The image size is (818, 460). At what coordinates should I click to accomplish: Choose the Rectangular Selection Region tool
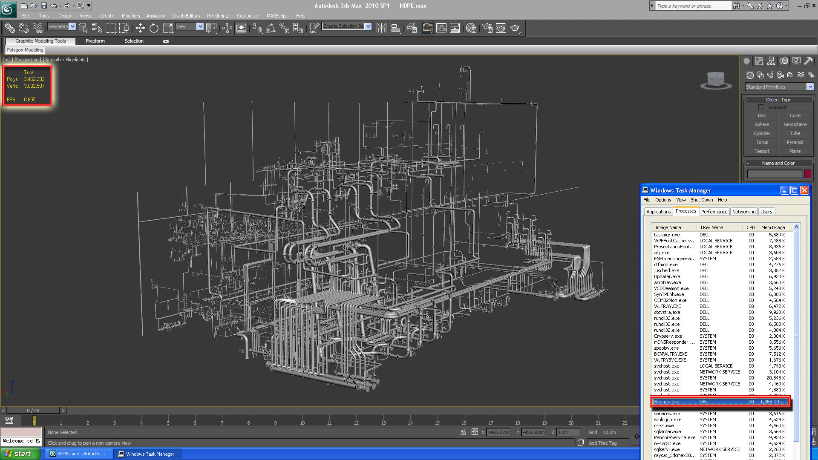[x=111, y=28]
